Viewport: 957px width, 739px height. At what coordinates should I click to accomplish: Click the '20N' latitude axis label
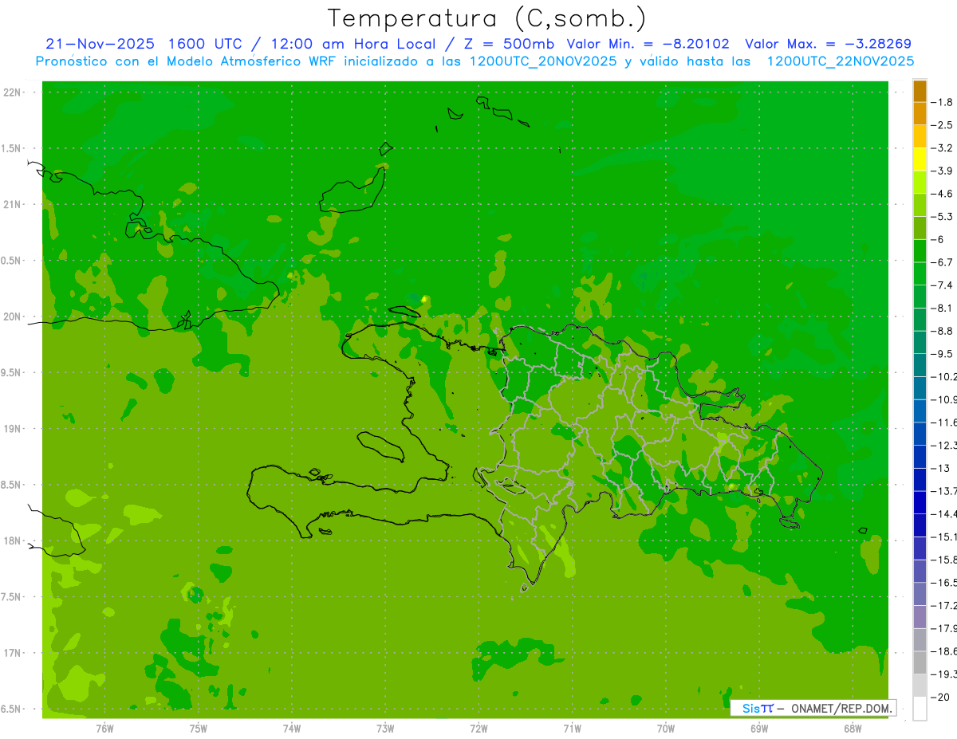coord(12,316)
